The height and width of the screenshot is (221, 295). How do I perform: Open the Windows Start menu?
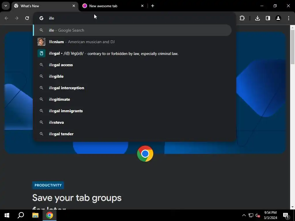coord(7,215)
